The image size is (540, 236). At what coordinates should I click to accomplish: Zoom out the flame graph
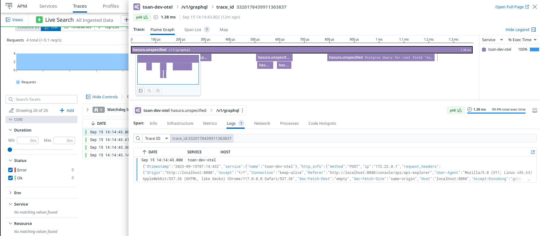(149, 91)
